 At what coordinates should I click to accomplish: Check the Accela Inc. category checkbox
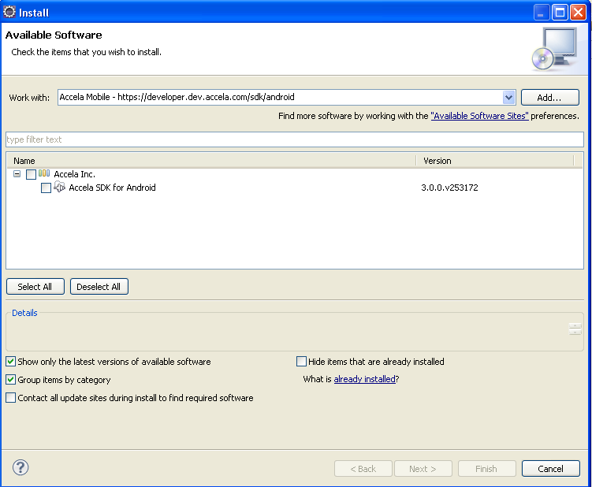tap(31, 174)
